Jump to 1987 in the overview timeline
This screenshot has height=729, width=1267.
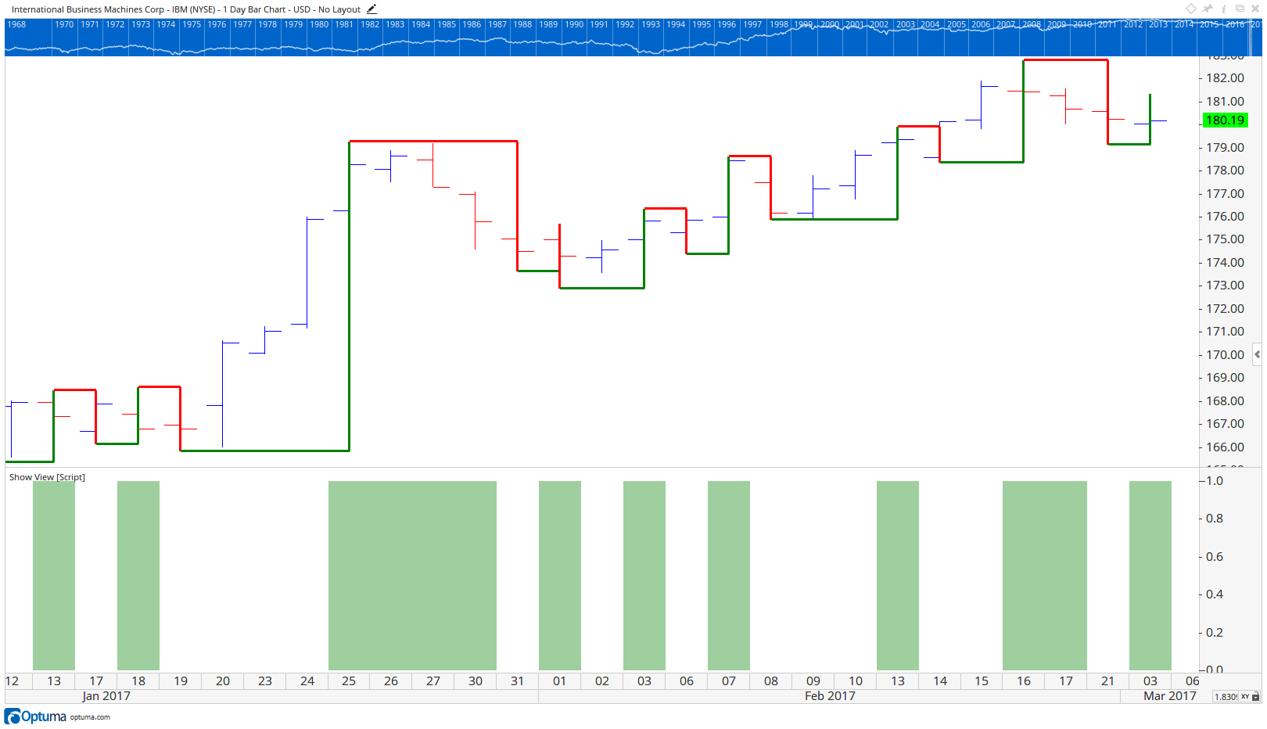pyautogui.click(x=497, y=24)
